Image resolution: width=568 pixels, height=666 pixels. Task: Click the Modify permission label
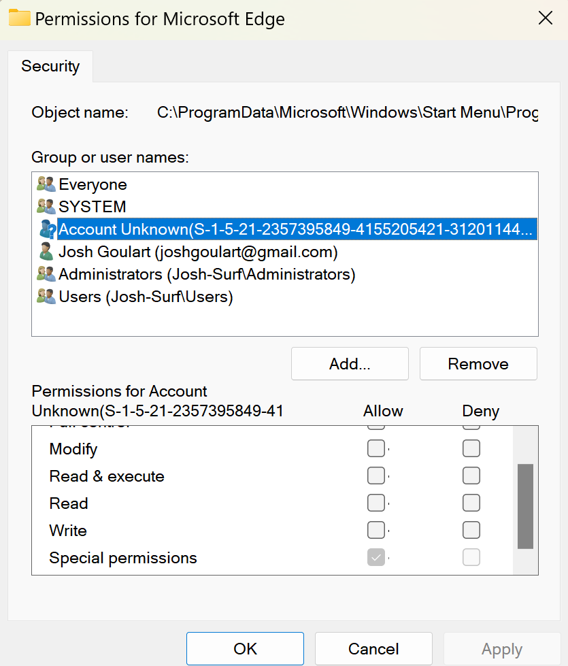pos(73,449)
